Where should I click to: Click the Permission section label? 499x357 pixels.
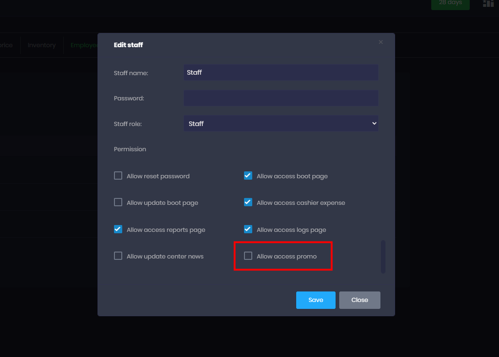click(x=130, y=149)
